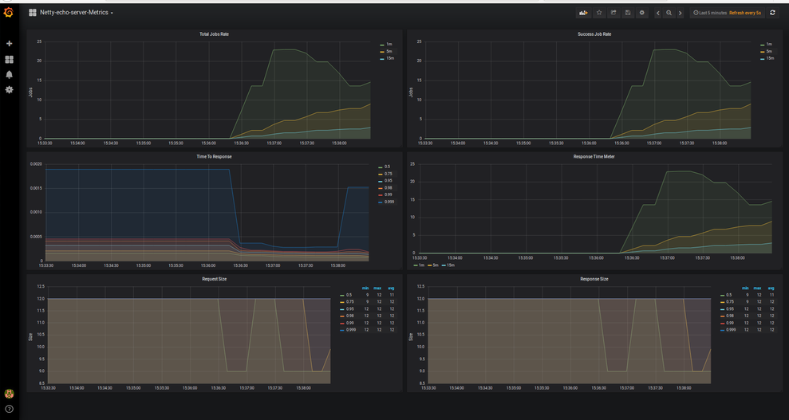Click the 0.5 row in Request Size legend
The image size is (789, 420).
(369, 296)
